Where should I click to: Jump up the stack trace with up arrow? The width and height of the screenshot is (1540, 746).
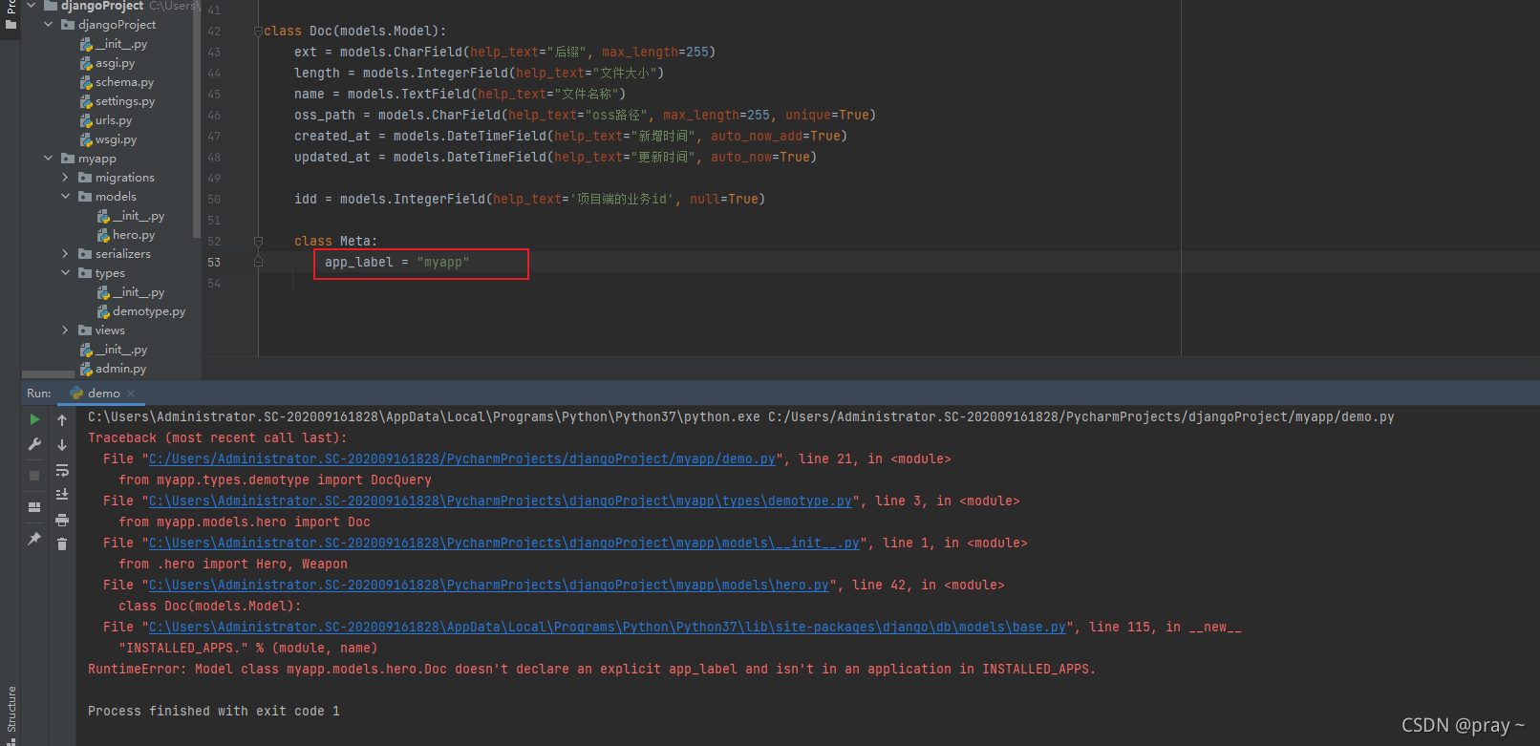coord(62,420)
